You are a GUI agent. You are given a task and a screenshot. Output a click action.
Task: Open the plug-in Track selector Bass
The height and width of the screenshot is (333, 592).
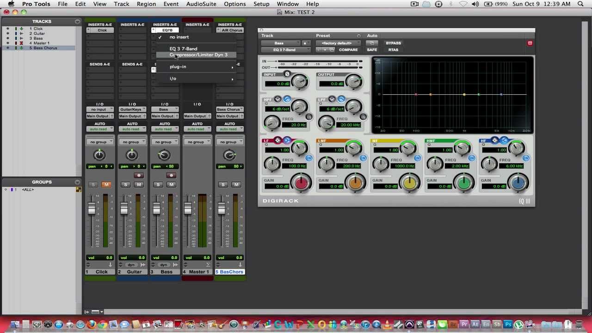click(x=280, y=43)
